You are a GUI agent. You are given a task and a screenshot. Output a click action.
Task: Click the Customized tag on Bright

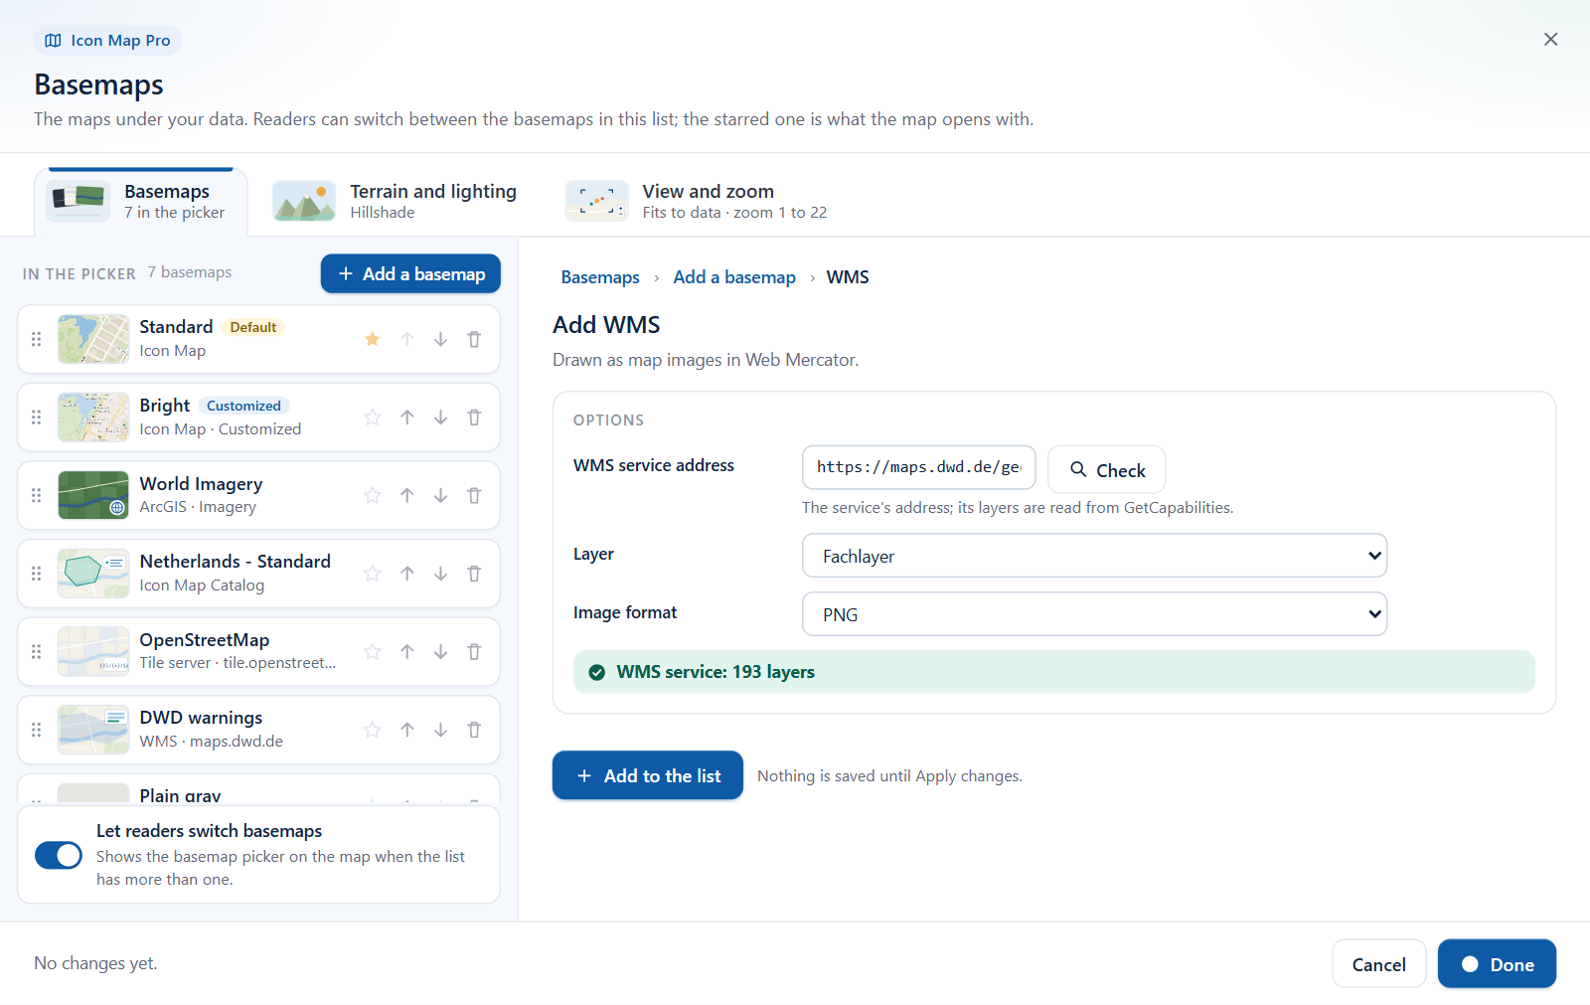[x=243, y=406]
